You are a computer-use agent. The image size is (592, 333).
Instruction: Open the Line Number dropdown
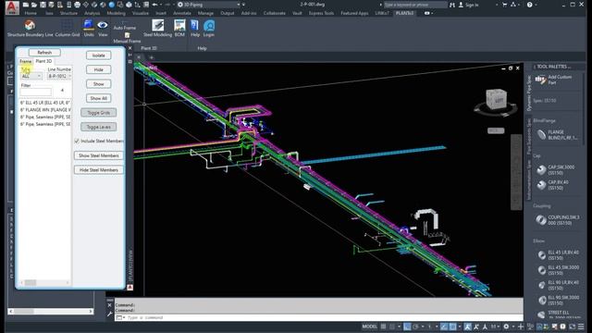click(x=59, y=76)
